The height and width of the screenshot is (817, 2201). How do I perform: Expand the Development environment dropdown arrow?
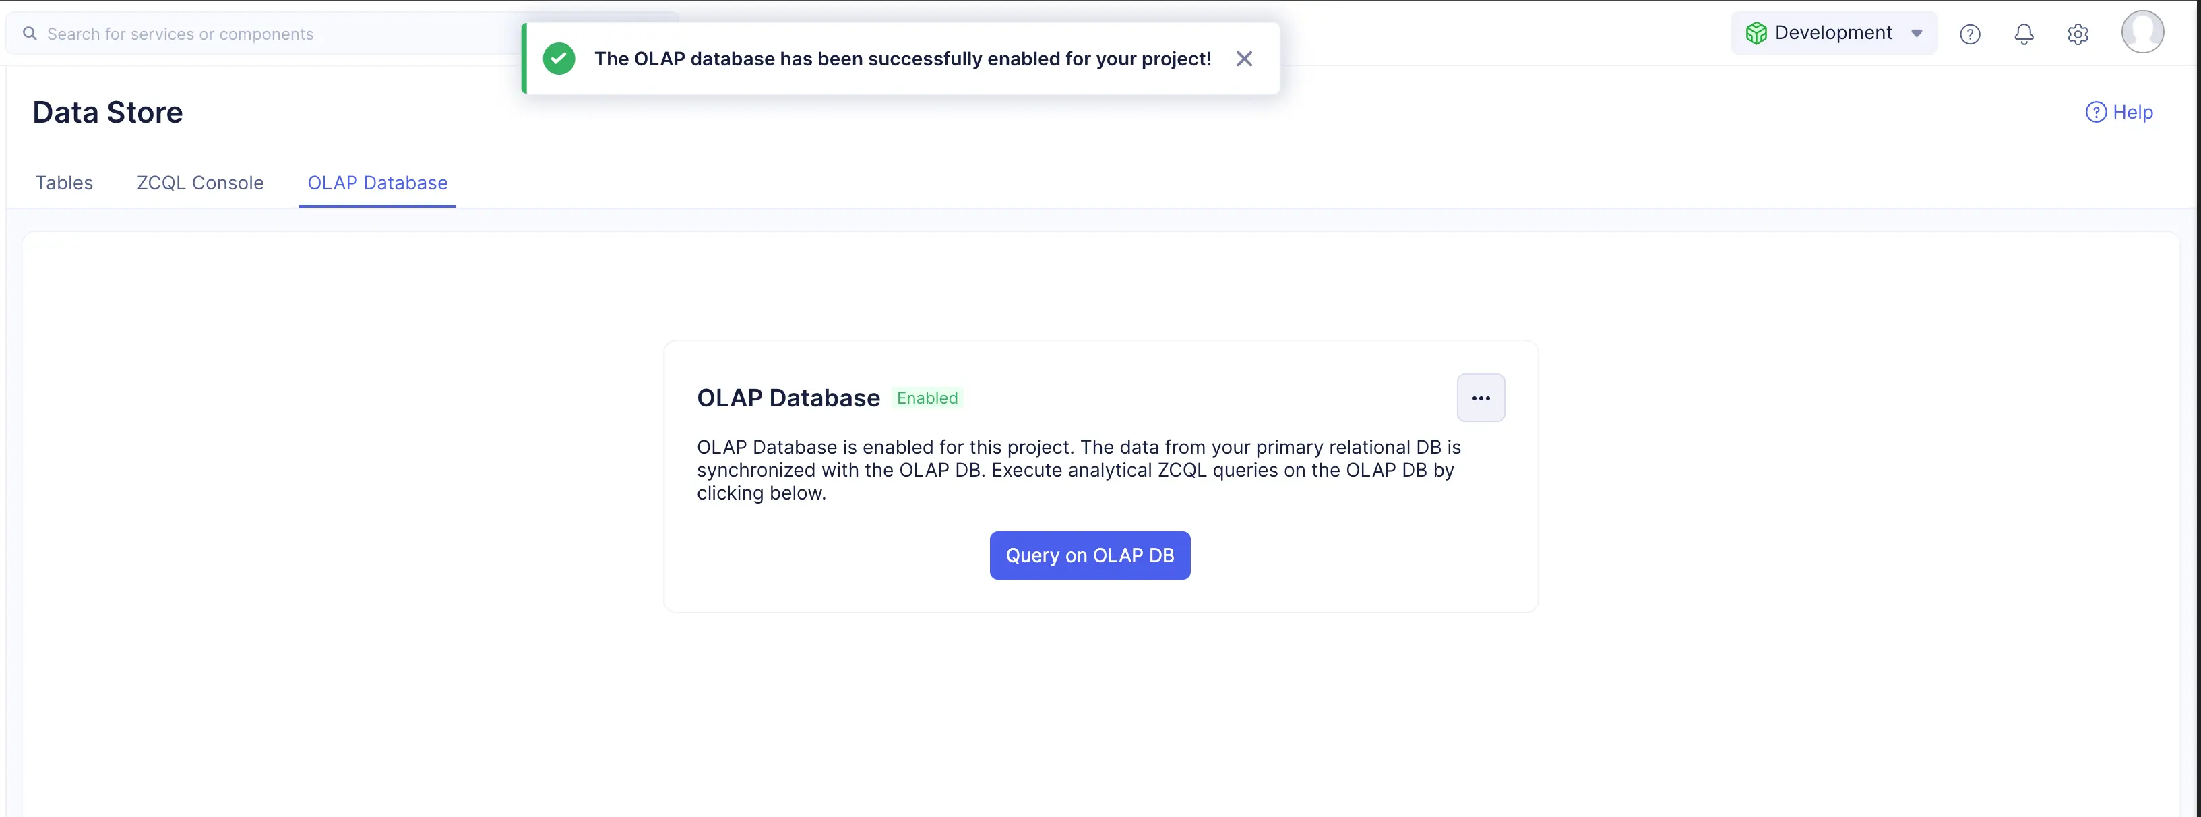pyautogui.click(x=1917, y=34)
